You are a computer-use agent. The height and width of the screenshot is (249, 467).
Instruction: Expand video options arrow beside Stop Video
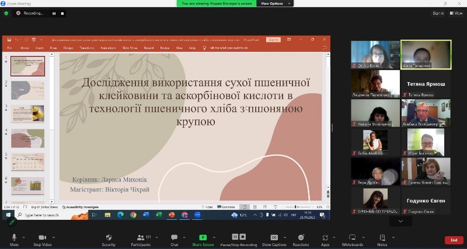coord(54,237)
